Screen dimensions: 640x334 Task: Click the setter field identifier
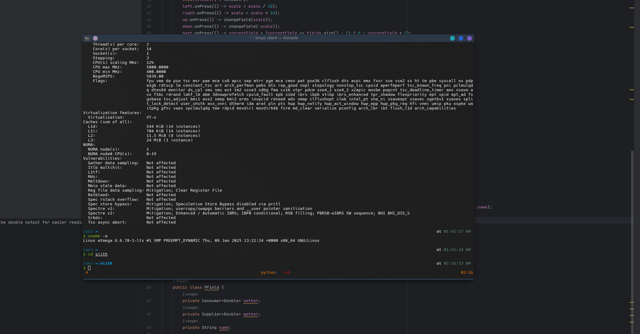coord(250,301)
